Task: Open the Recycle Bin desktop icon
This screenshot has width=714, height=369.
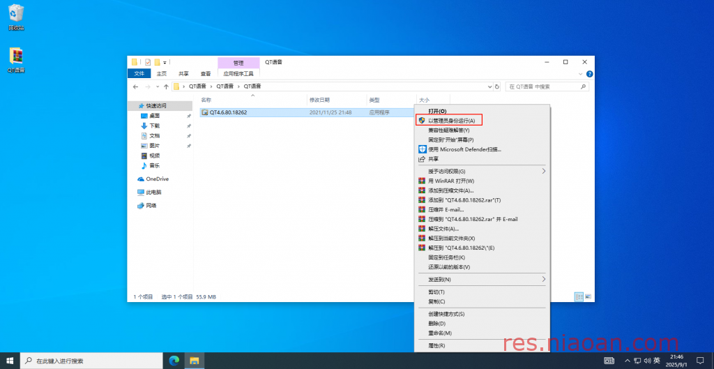Action: pyautogui.click(x=16, y=17)
